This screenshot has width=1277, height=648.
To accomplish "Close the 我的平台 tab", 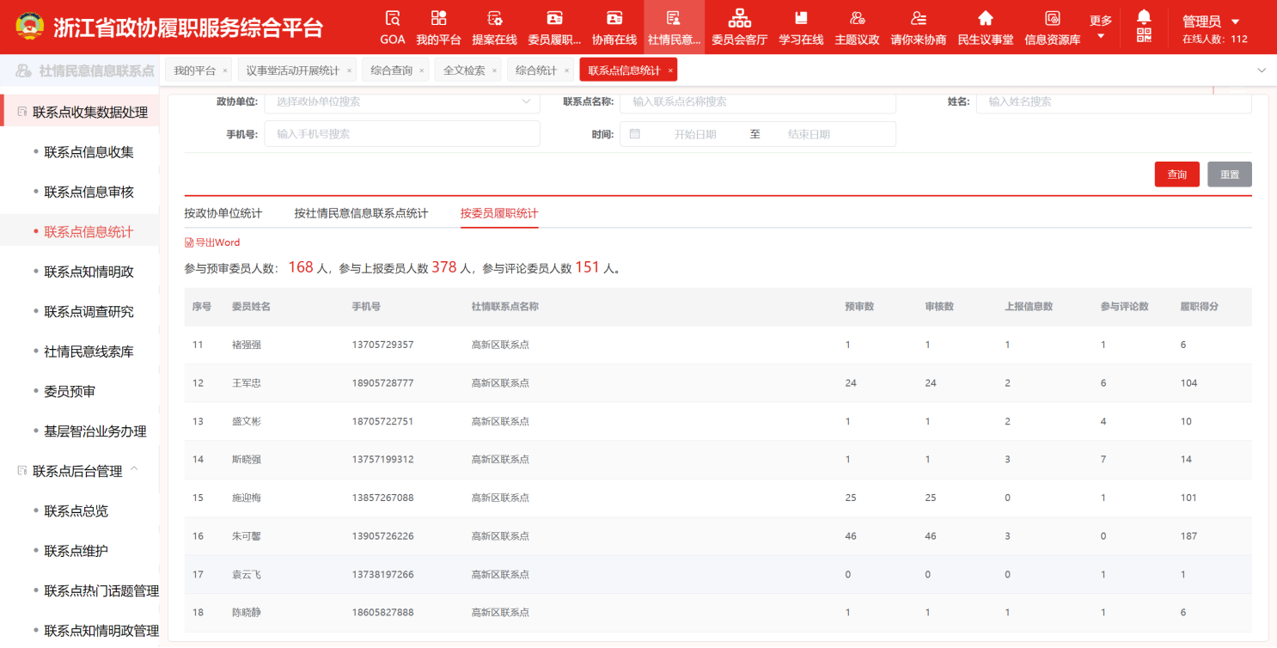I will (x=225, y=71).
